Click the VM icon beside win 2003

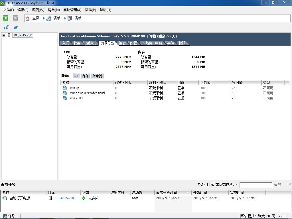pos(65,98)
